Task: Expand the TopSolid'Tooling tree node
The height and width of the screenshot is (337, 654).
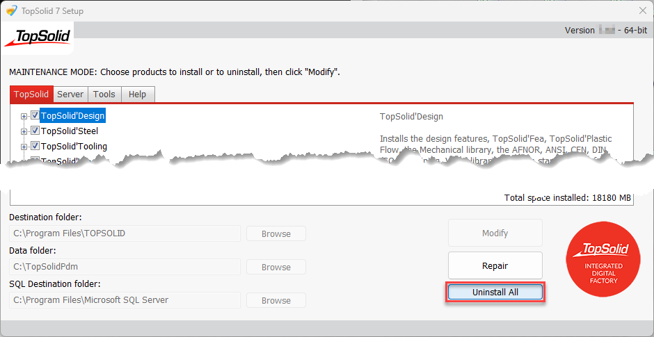Action: (24, 147)
